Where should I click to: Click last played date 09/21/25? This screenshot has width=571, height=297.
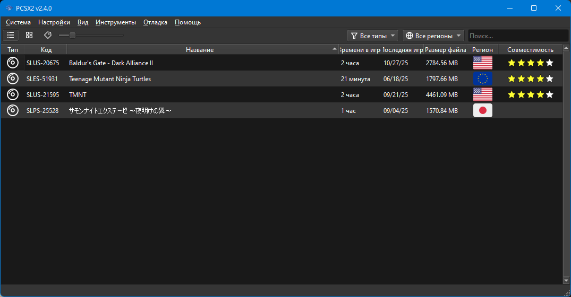[396, 95]
